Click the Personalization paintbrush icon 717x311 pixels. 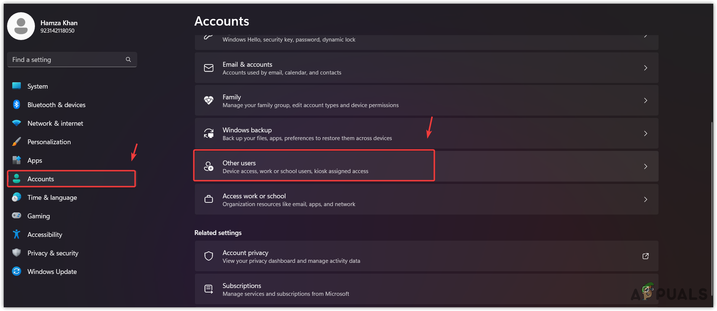[16, 142]
